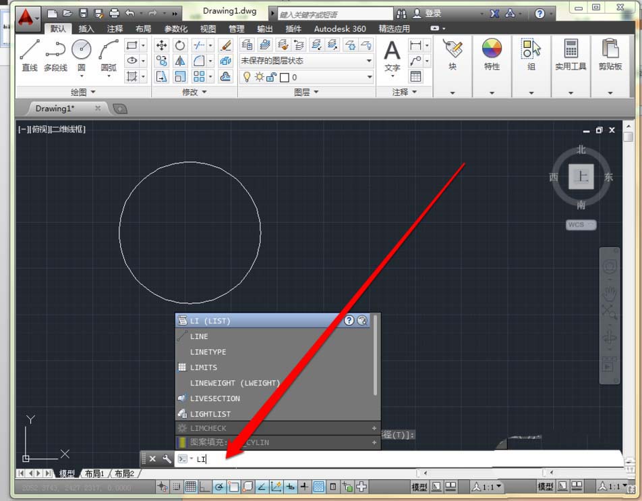This screenshot has width=642, height=501.
Task: Click the Undo arrow in quick access toolbar
Action: (129, 14)
